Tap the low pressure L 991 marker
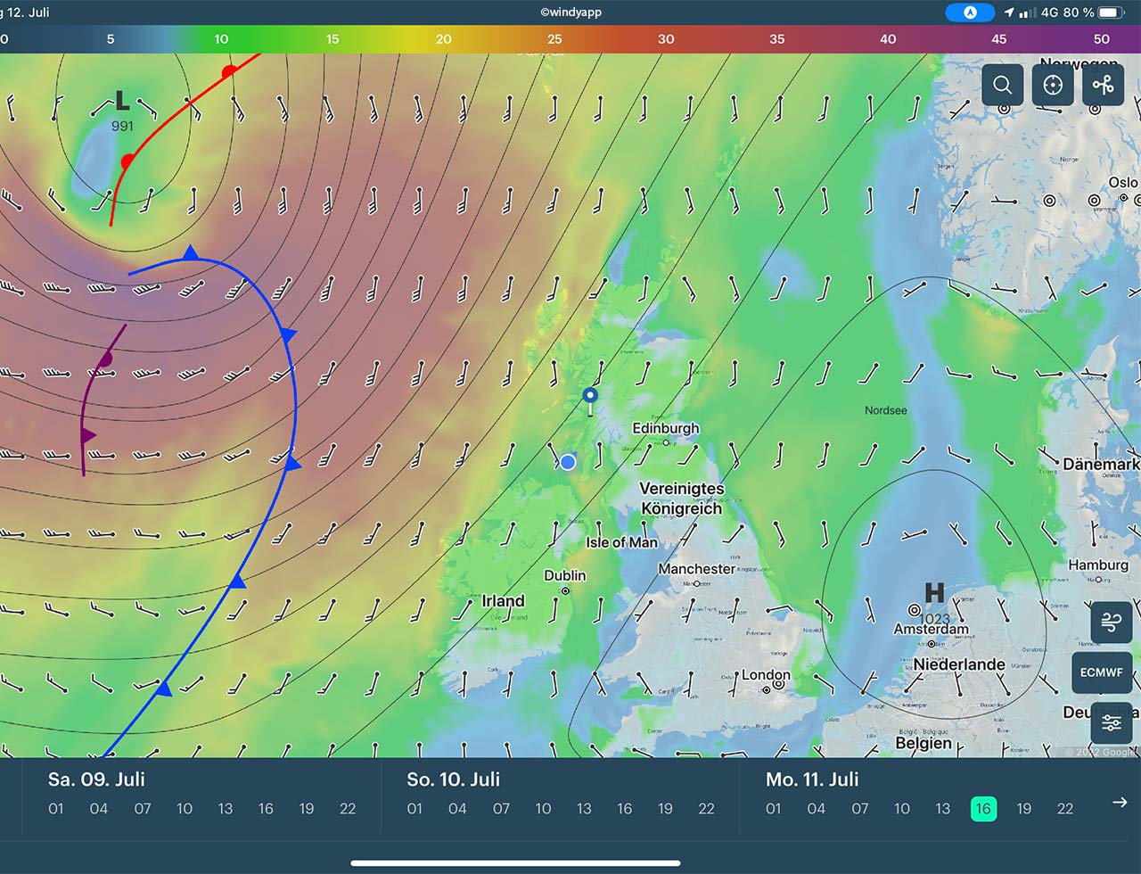Screen dimensions: 1141x874 coord(122,110)
